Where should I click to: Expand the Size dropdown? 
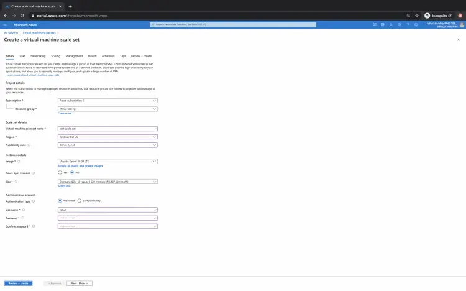tap(107, 182)
